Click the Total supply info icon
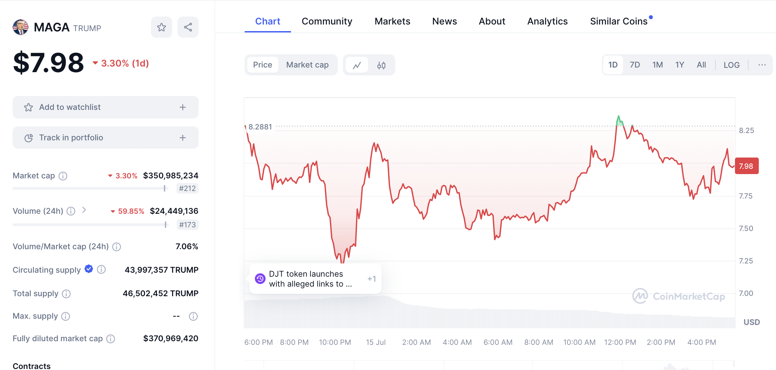 pos(66,294)
